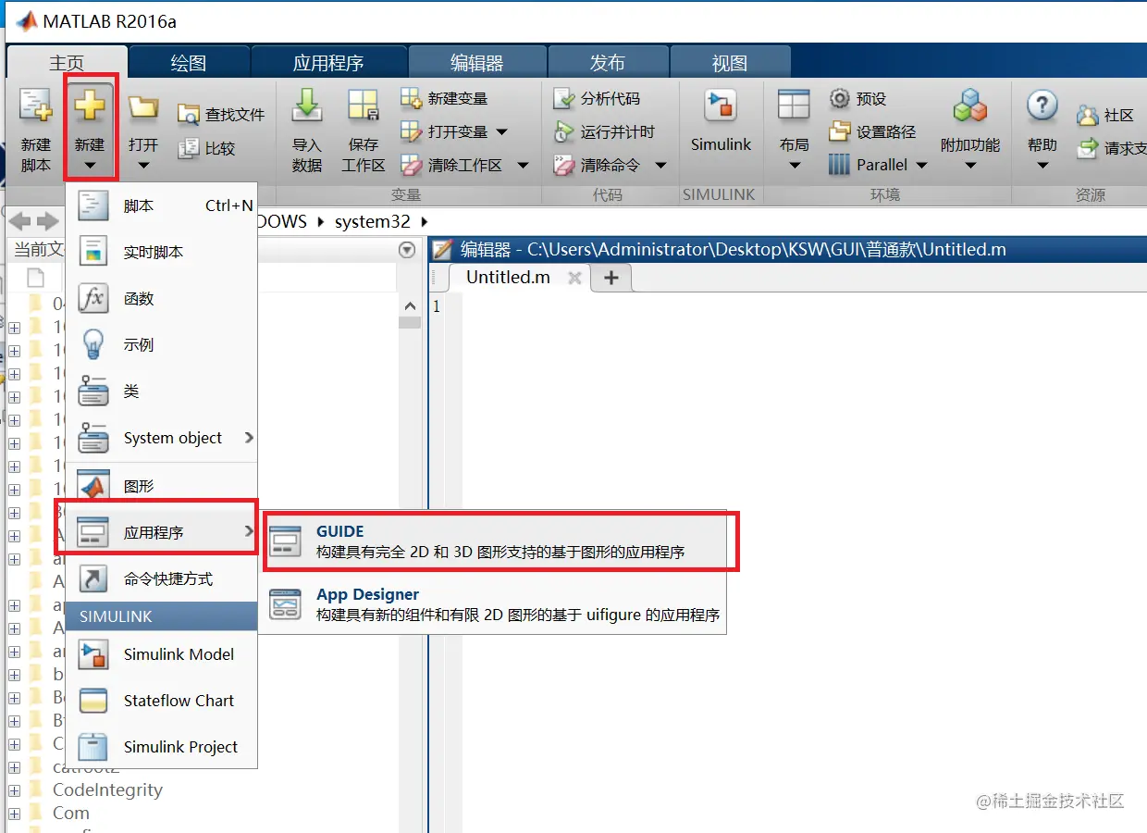Open the 打开变量 dropdown

pyautogui.click(x=501, y=132)
